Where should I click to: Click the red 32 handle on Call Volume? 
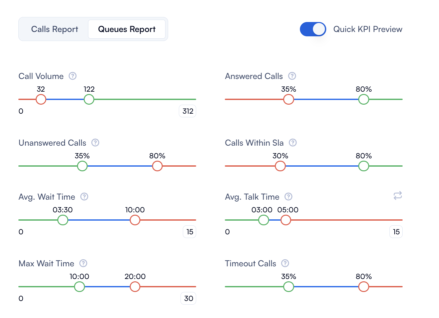41,99
